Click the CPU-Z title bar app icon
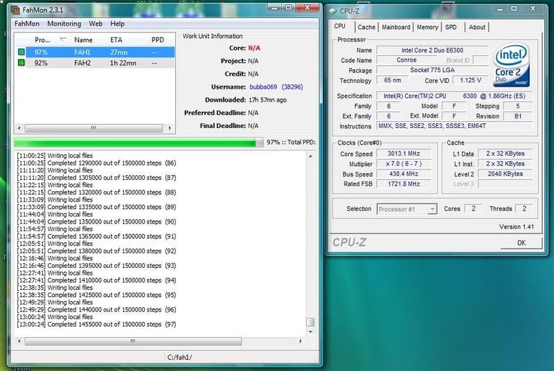 click(x=333, y=11)
